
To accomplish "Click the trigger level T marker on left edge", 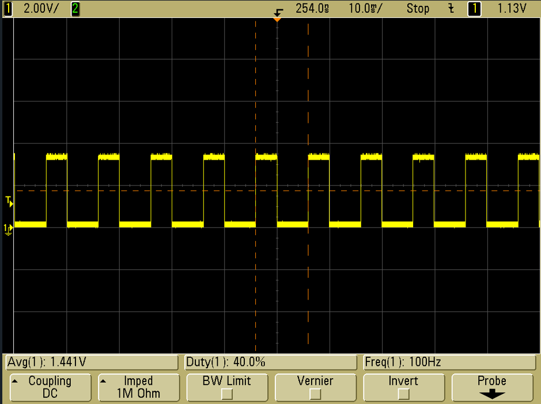I will click(9, 201).
